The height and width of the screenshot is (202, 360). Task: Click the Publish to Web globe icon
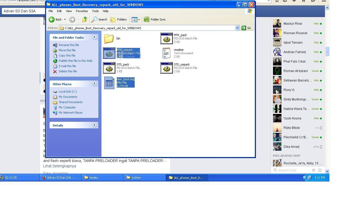(x=55, y=61)
